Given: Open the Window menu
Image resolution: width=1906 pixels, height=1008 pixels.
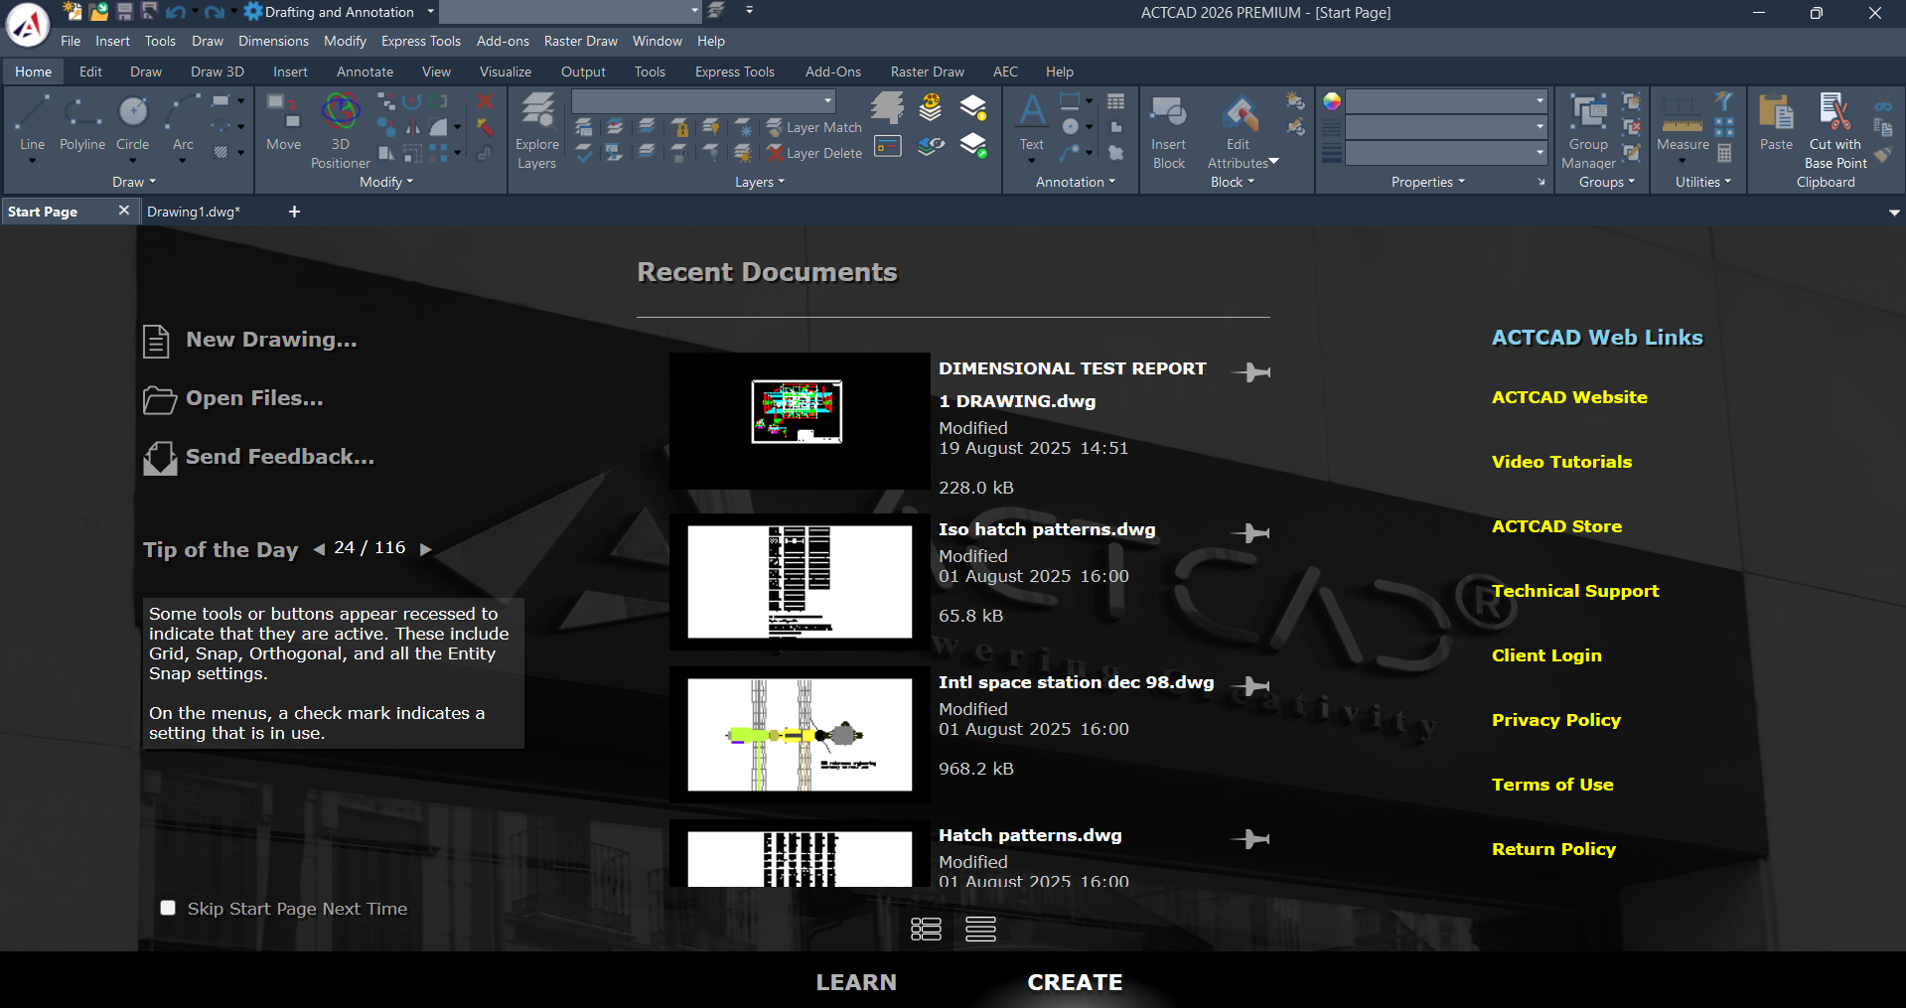Looking at the screenshot, I should (658, 41).
